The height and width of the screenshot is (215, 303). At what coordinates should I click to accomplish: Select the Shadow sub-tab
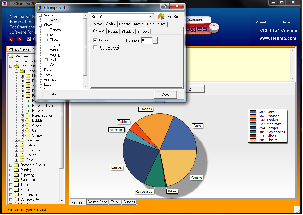[128, 32]
